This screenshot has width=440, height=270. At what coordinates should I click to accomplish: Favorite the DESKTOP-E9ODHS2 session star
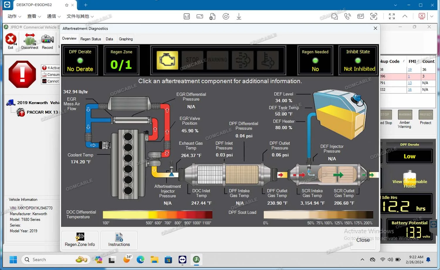(67, 5)
